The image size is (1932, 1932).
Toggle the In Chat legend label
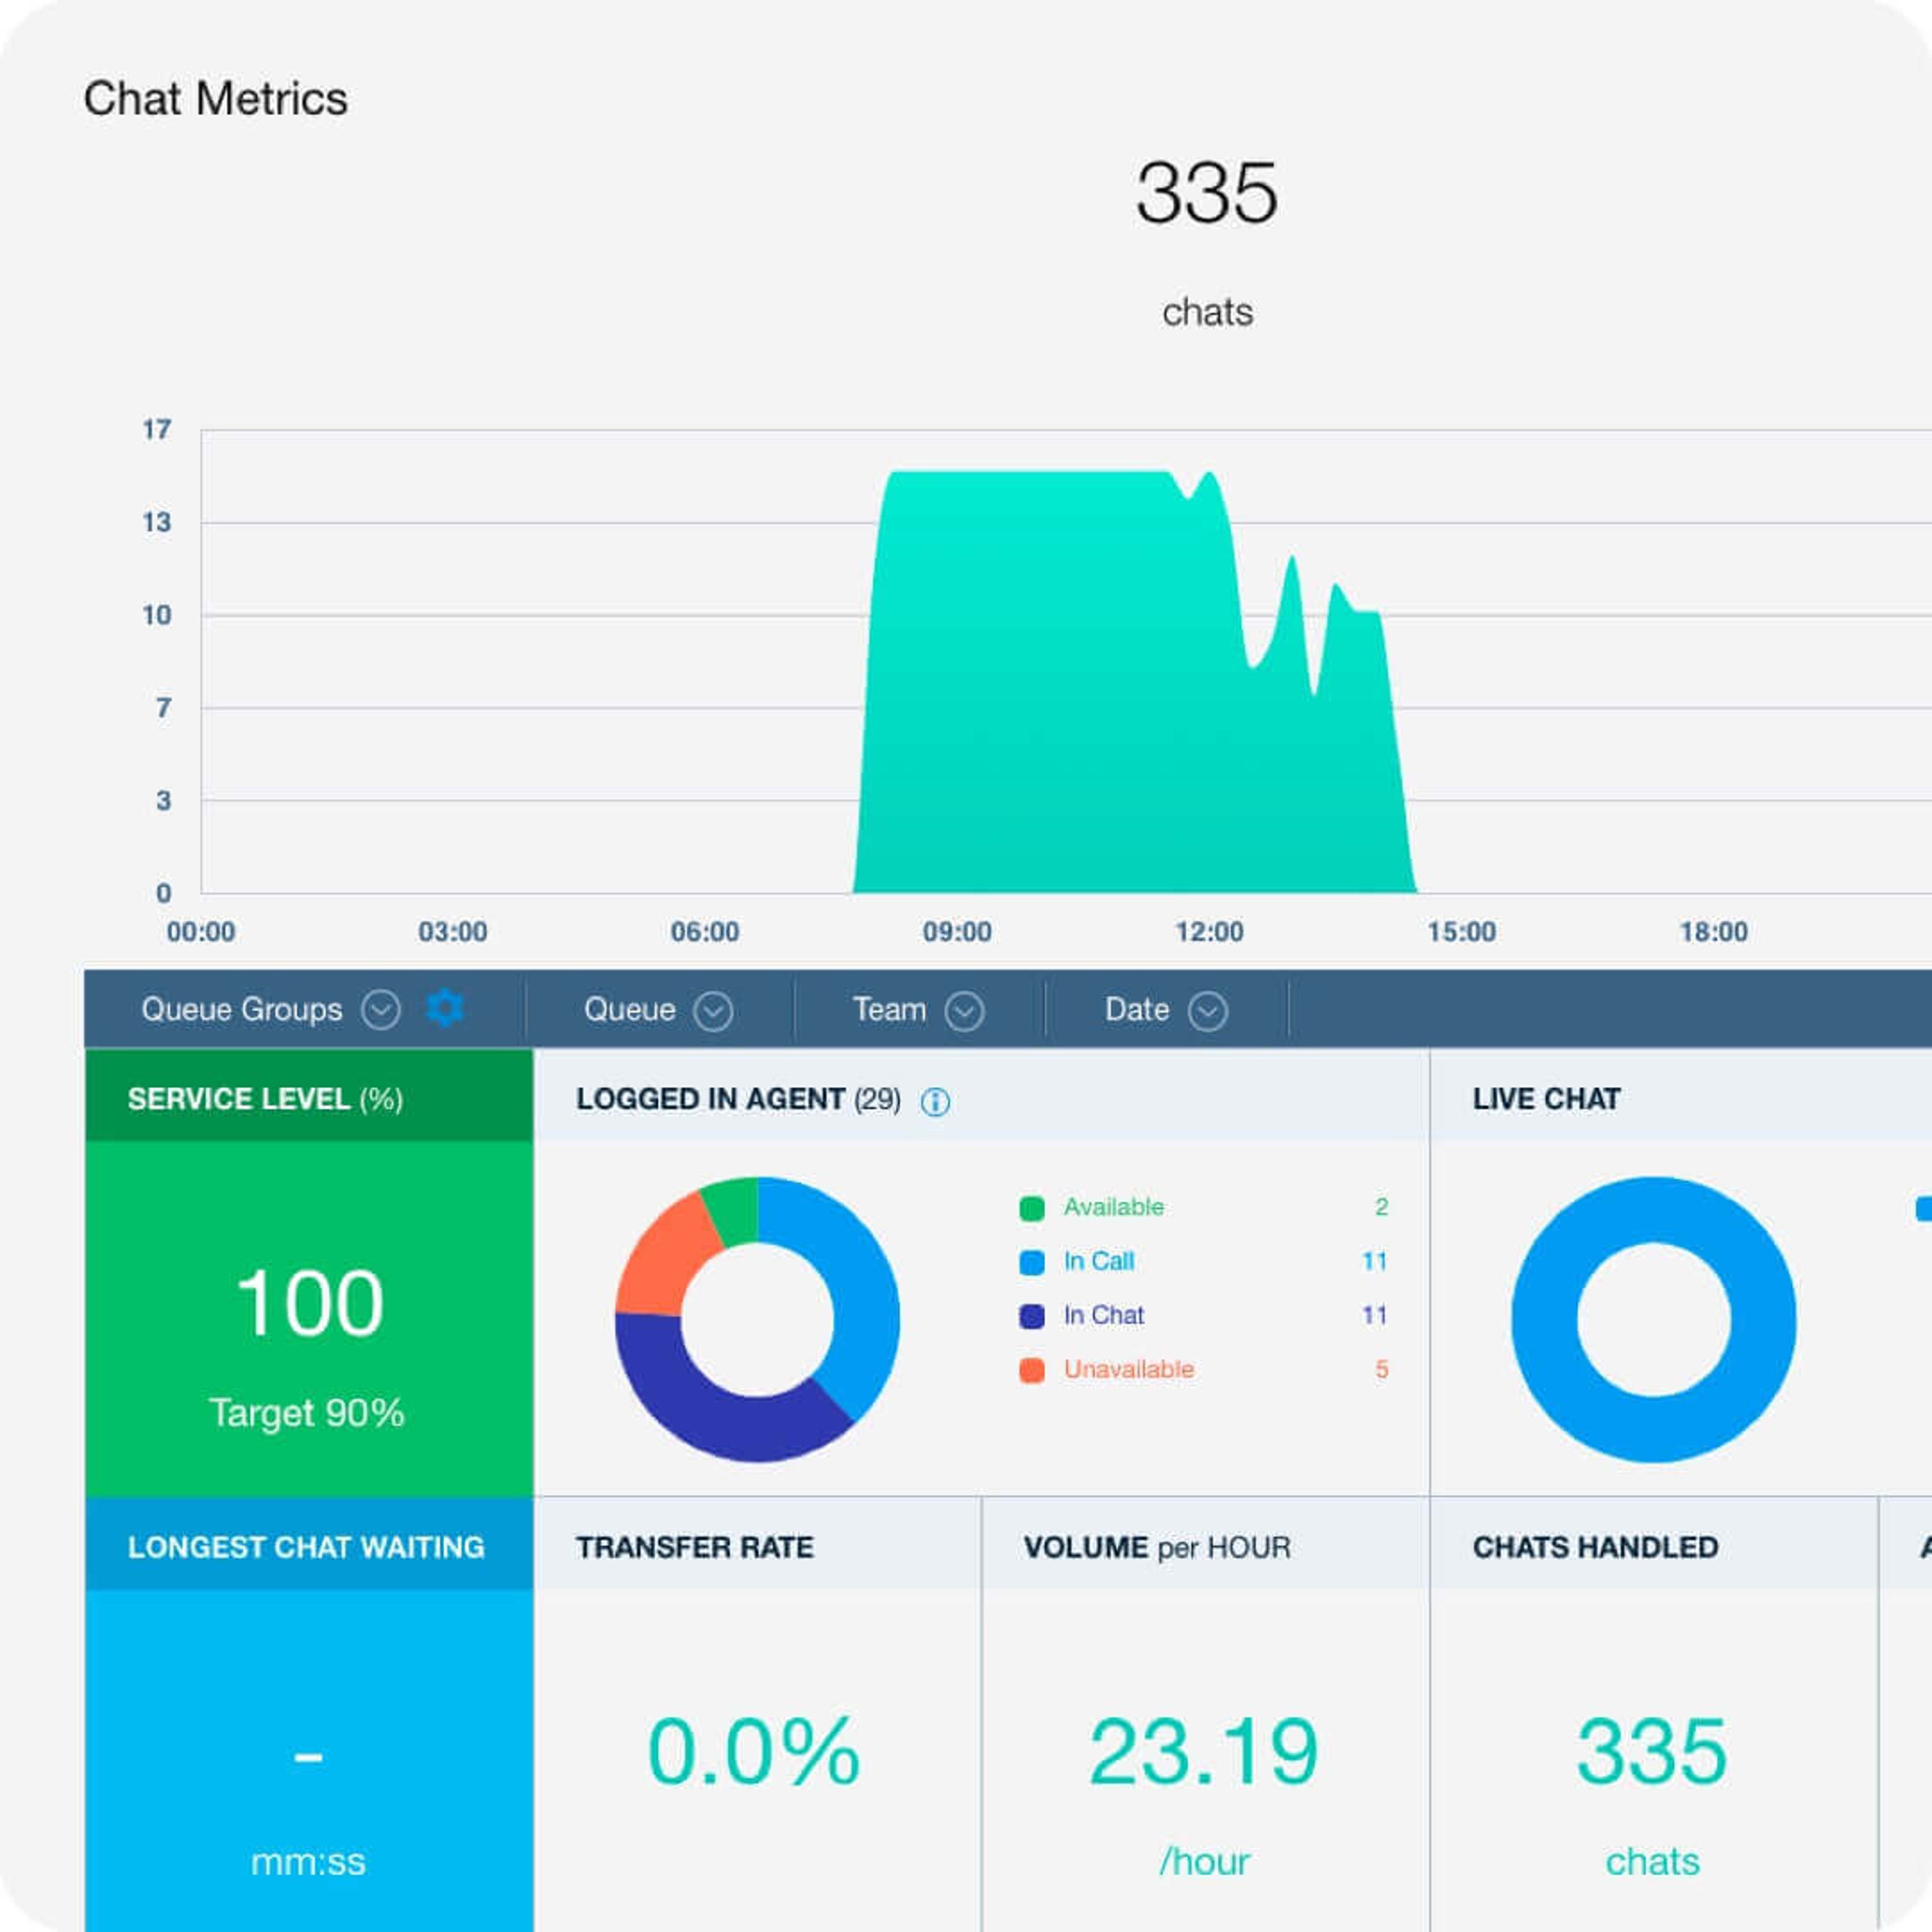[1103, 1315]
